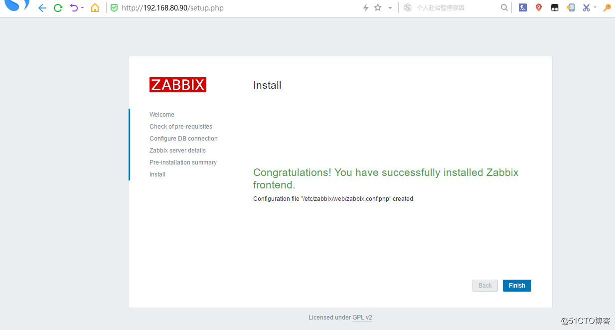Expand the scissors tool dropdown arrow
The image size is (615, 330).
tap(595, 8)
